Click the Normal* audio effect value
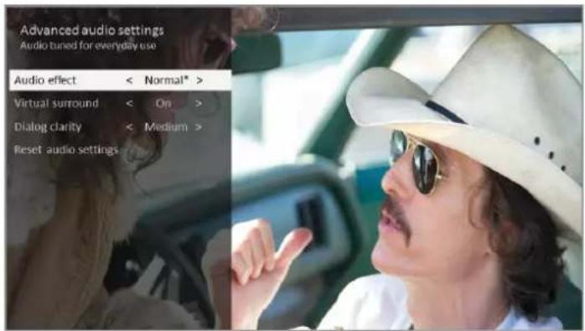 [x=167, y=80]
